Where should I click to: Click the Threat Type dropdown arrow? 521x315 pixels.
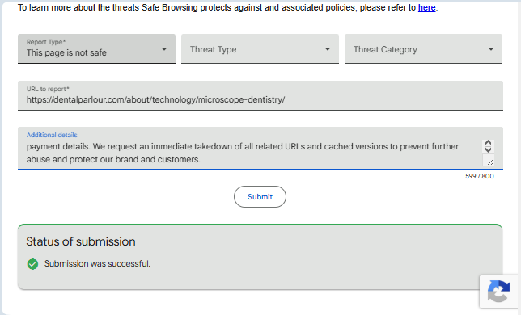(328, 49)
